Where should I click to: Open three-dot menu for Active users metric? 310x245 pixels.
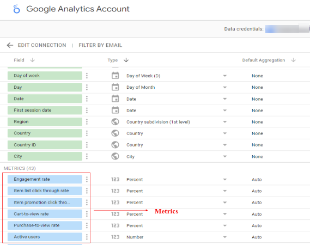[x=87, y=237]
